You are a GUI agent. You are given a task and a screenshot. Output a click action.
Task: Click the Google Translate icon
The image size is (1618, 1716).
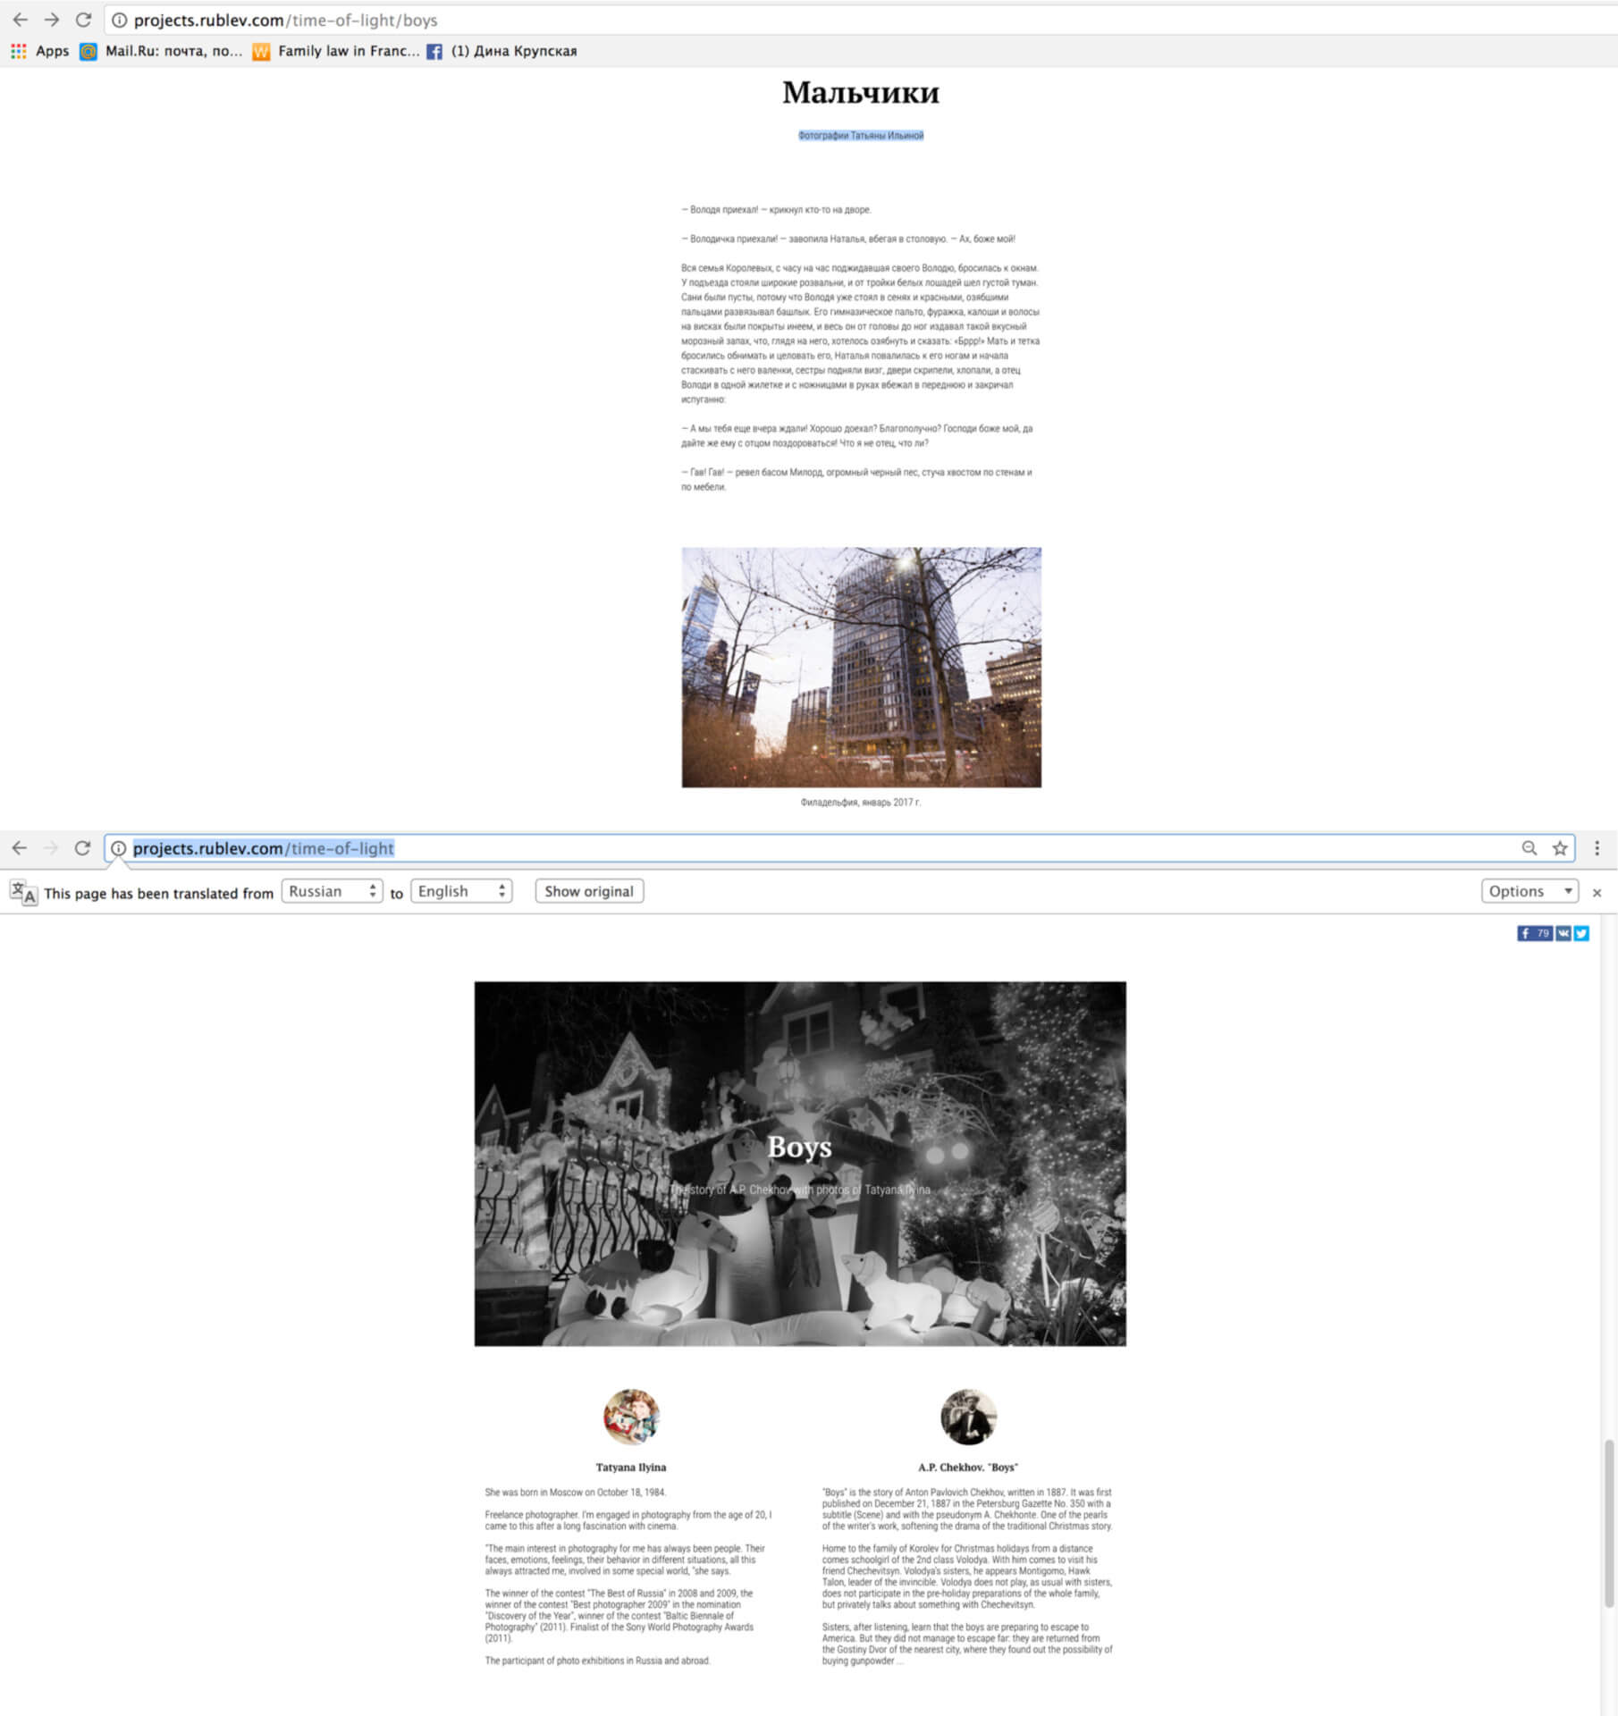(23, 892)
